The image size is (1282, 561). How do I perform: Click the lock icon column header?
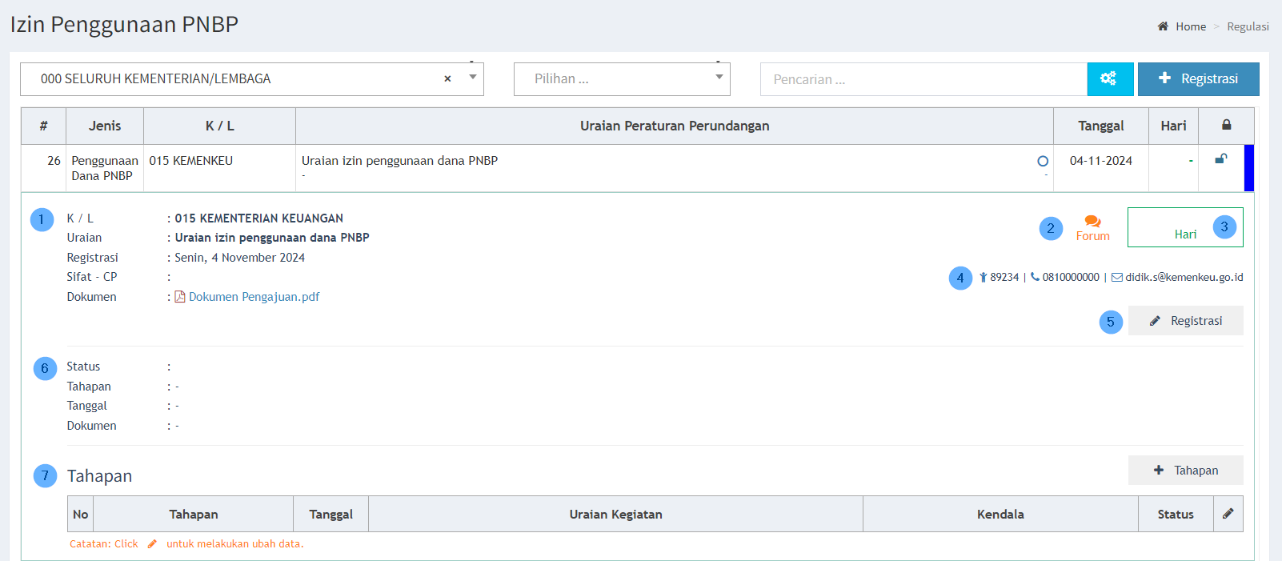pyautogui.click(x=1226, y=126)
